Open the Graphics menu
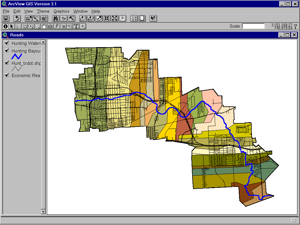The image size is (300, 225). [61, 11]
